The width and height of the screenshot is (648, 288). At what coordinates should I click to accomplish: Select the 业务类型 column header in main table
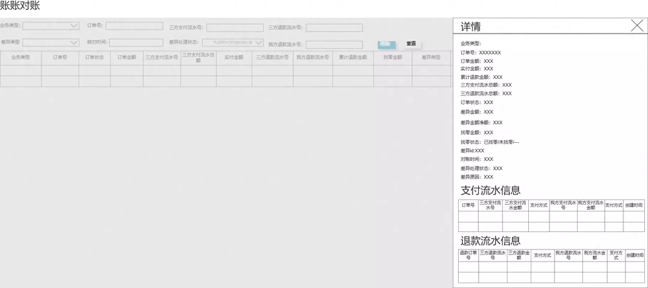point(21,58)
